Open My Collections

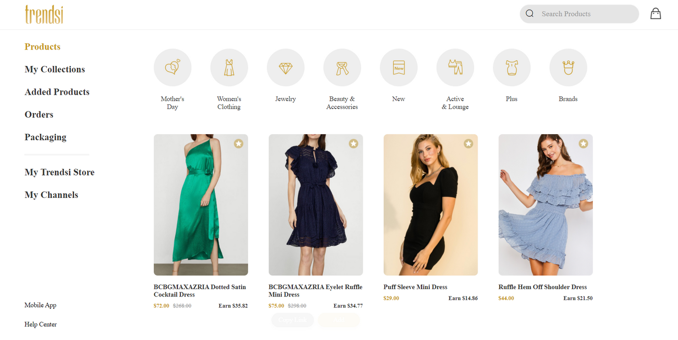pos(55,69)
